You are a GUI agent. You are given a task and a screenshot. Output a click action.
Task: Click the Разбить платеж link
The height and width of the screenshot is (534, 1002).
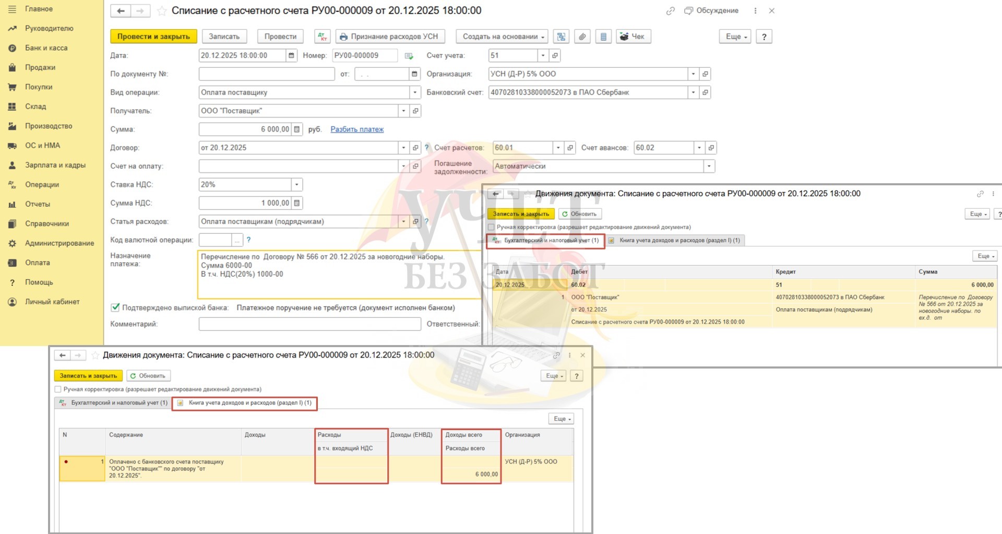click(x=357, y=129)
